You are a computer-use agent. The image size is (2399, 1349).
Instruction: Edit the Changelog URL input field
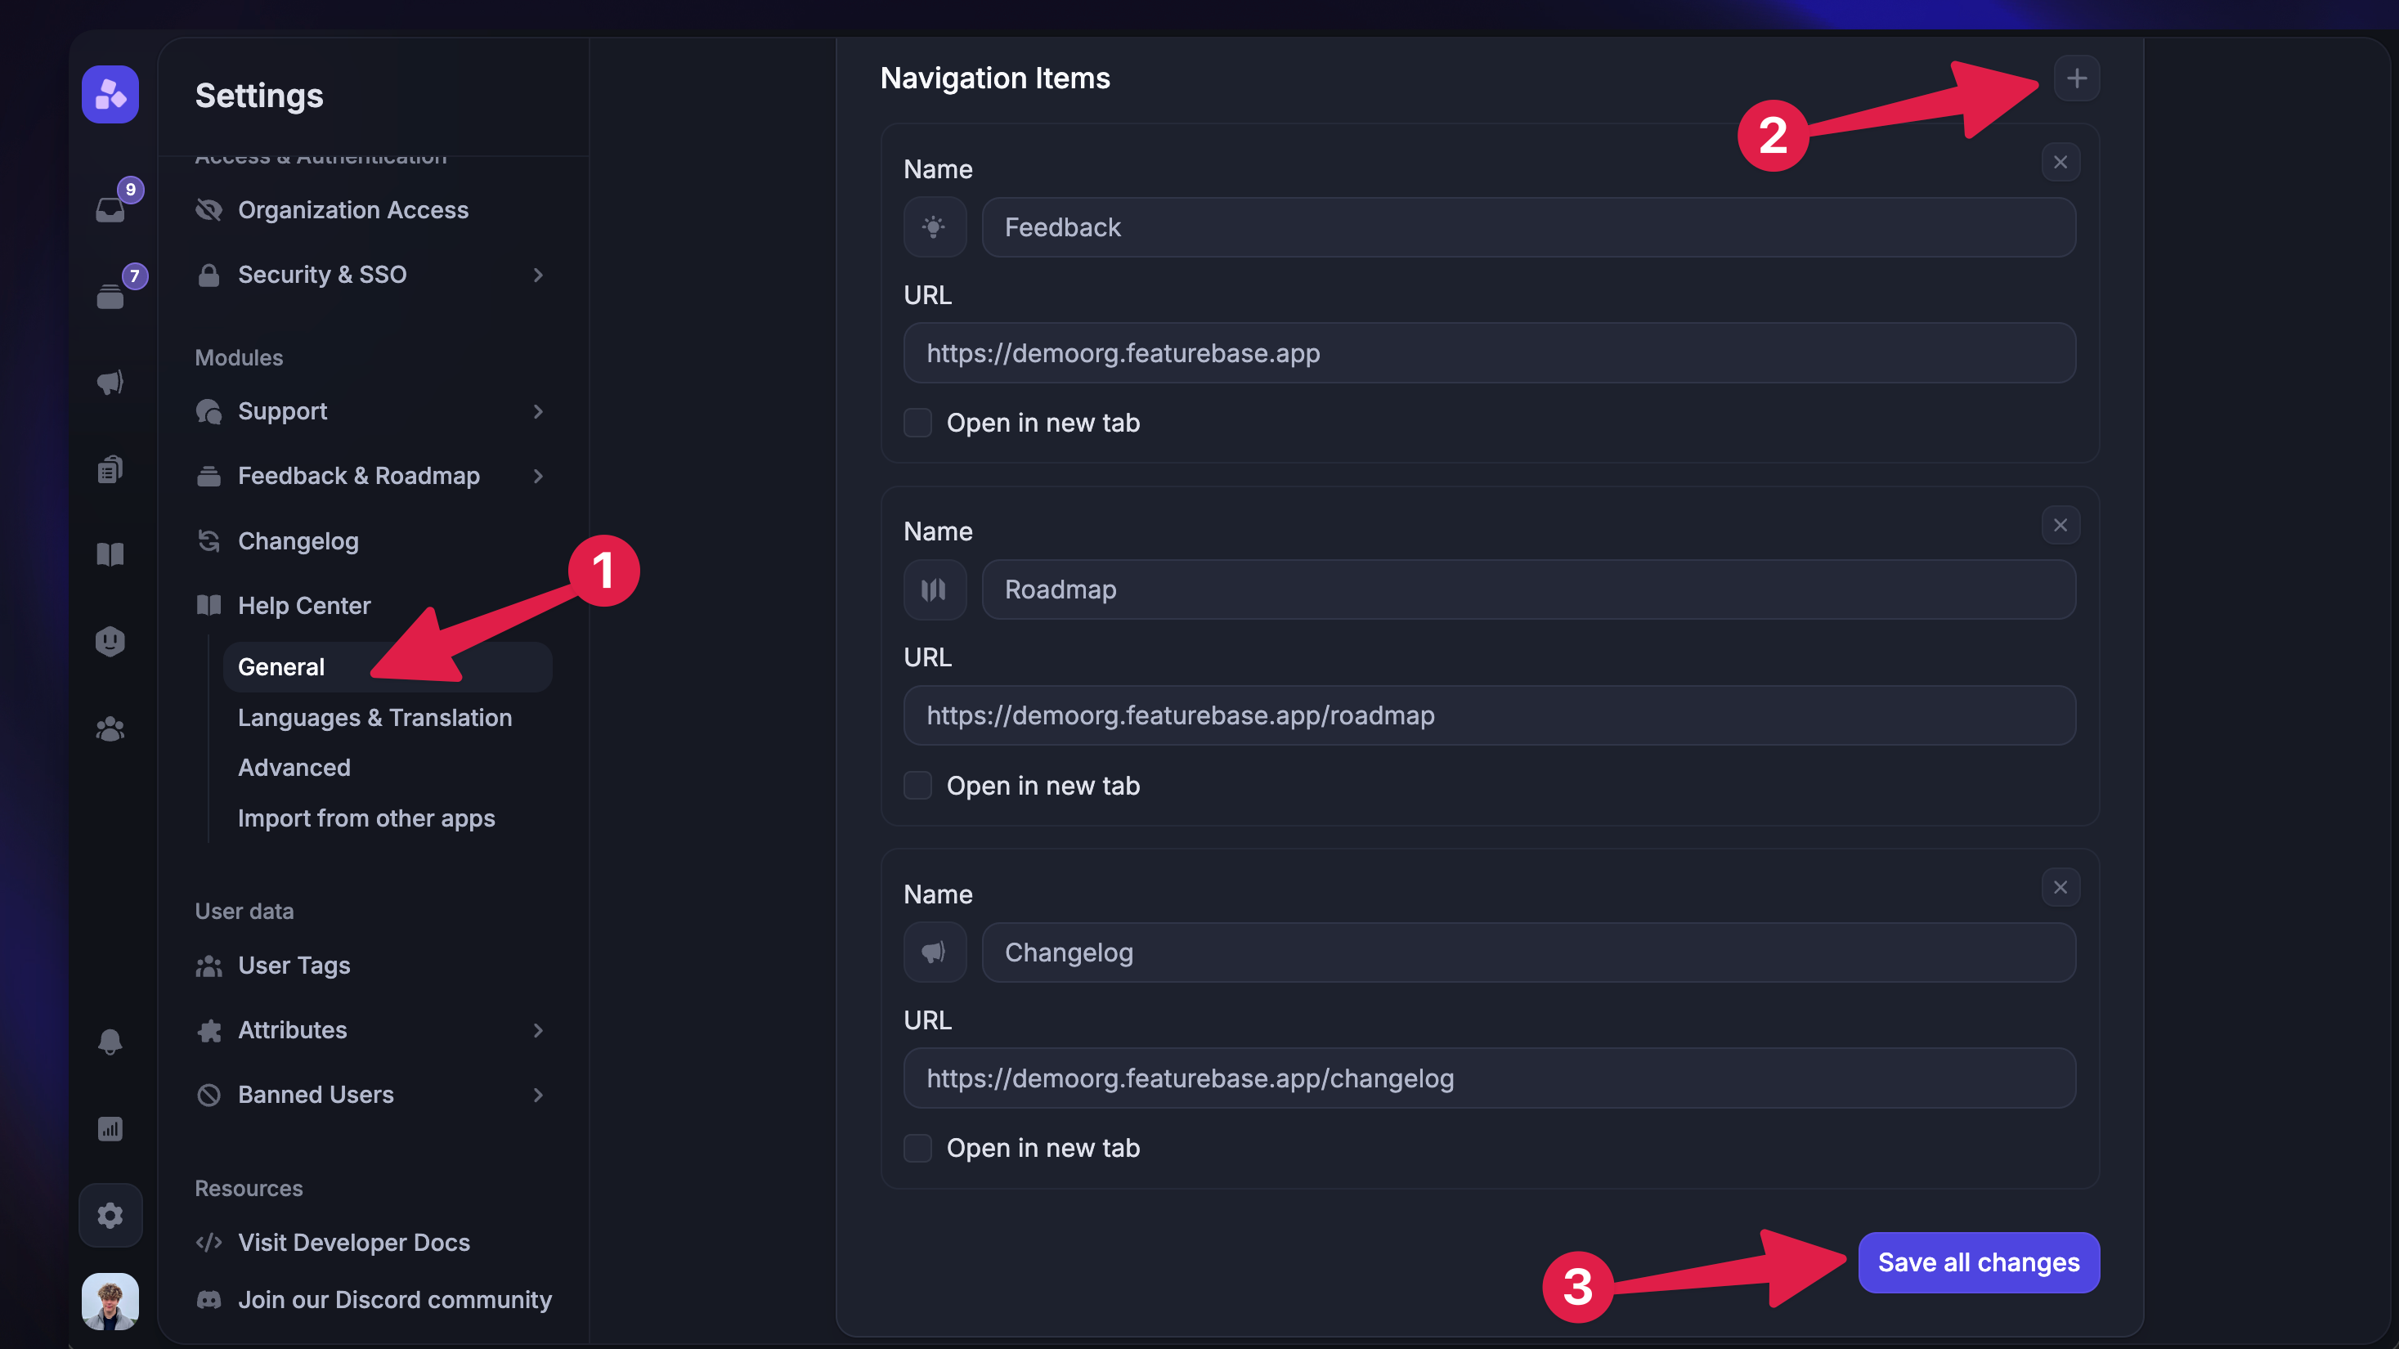[1488, 1078]
